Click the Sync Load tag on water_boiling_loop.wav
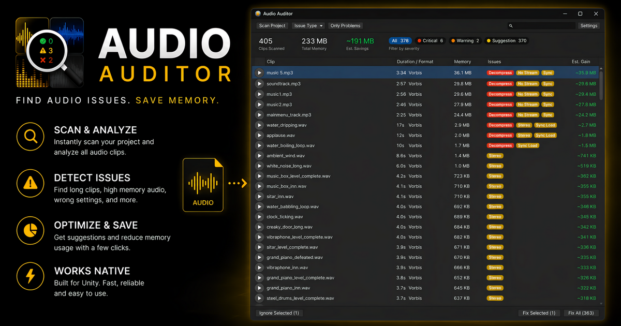This screenshot has height=326, width=621. point(527,146)
